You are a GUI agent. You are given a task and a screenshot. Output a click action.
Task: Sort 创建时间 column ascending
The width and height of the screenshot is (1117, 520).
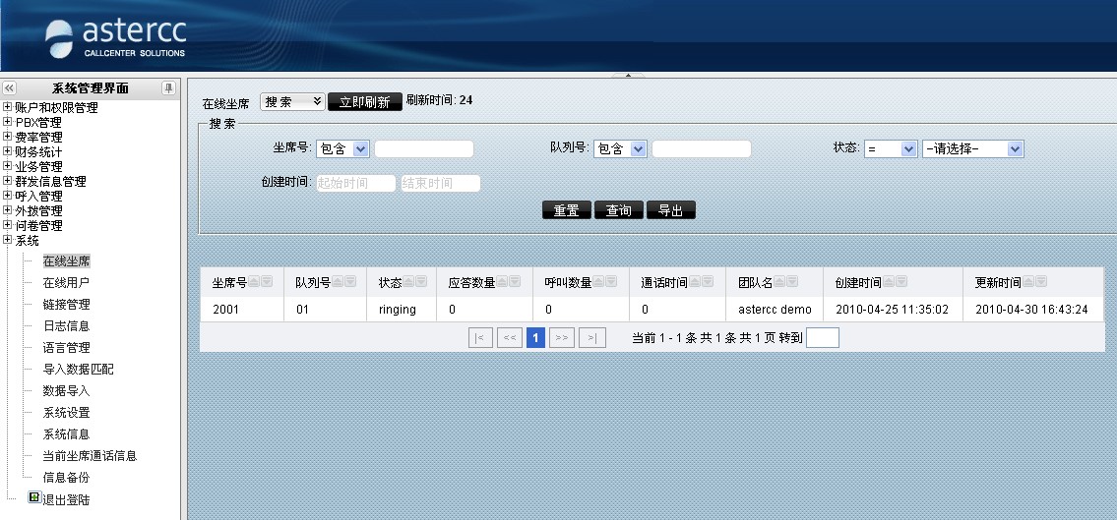pos(889,282)
